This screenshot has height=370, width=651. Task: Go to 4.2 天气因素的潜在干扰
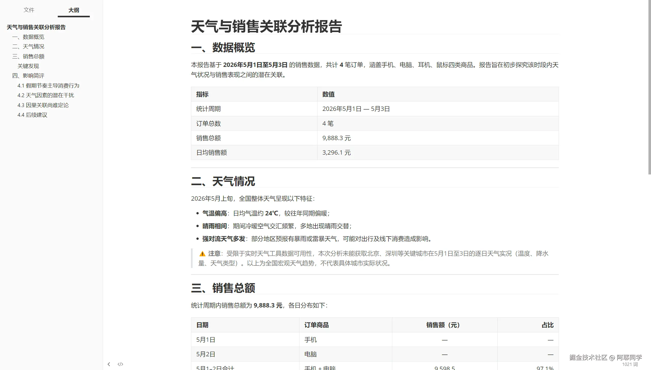click(46, 95)
